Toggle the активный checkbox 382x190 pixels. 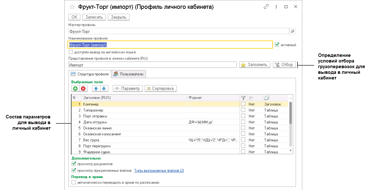click(277, 45)
